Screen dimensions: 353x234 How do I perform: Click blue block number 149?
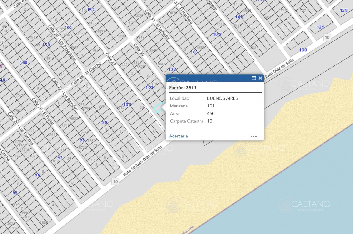24,63
